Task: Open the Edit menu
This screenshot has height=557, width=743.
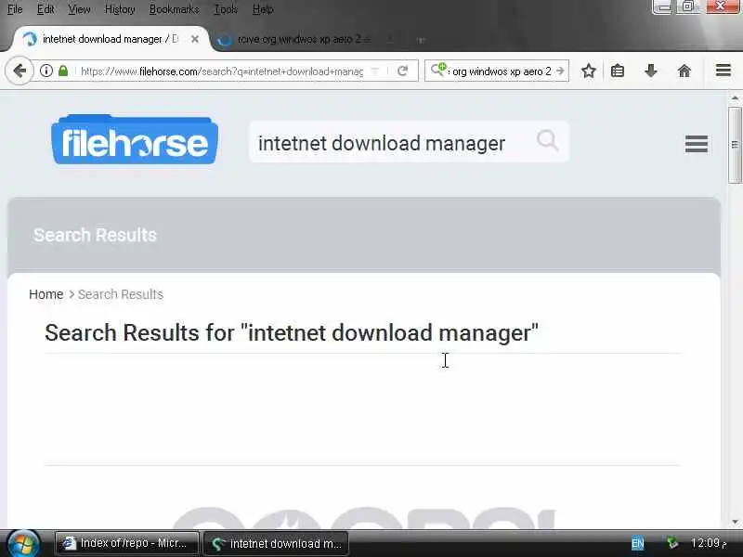Action: click(x=46, y=9)
